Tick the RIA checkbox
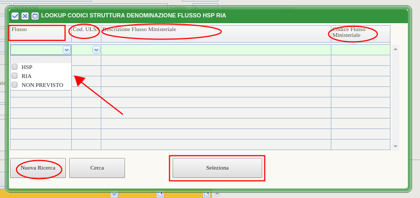 pyautogui.click(x=15, y=76)
